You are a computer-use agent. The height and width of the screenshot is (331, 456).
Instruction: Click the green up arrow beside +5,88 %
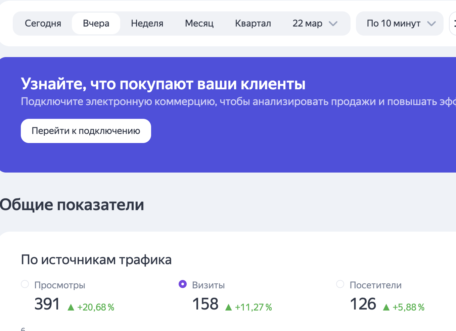(386, 307)
